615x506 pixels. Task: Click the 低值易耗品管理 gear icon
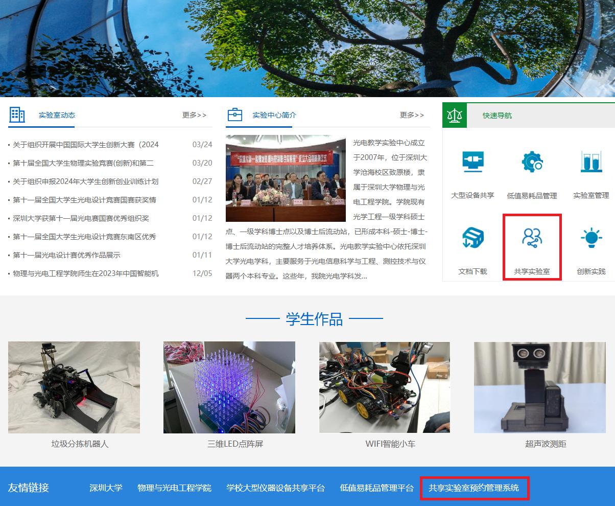point(532,162)
